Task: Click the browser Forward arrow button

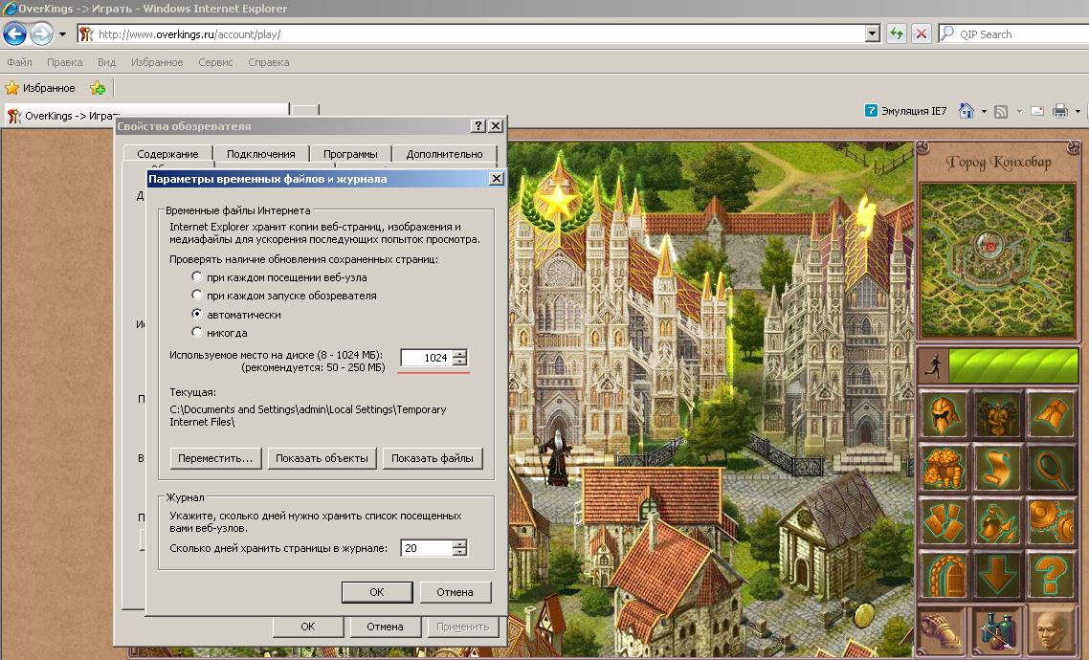Action: coord(42,33)
